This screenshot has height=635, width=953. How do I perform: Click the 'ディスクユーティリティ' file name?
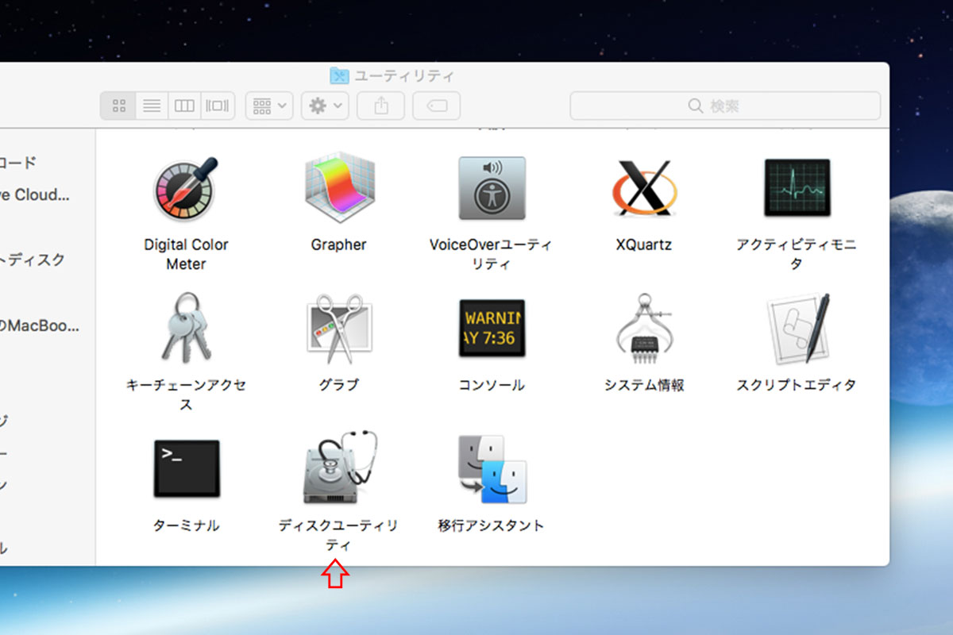pos(338,535)
